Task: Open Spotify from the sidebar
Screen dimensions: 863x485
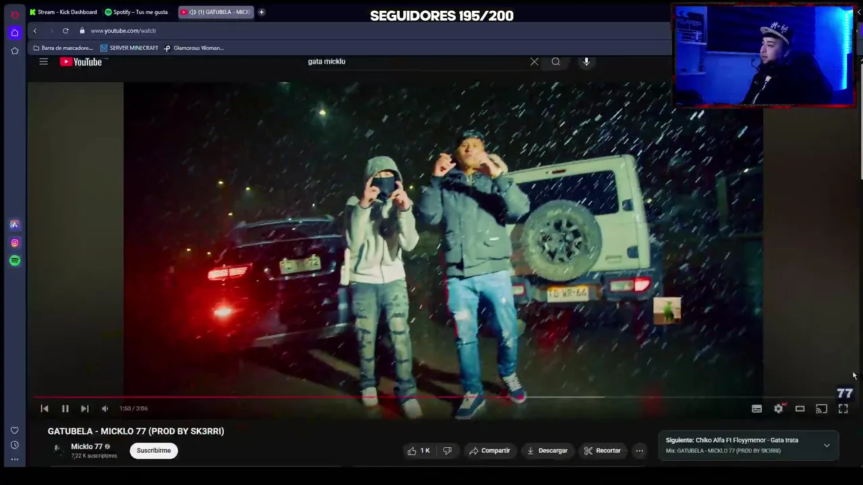Action: pos(14,261)
